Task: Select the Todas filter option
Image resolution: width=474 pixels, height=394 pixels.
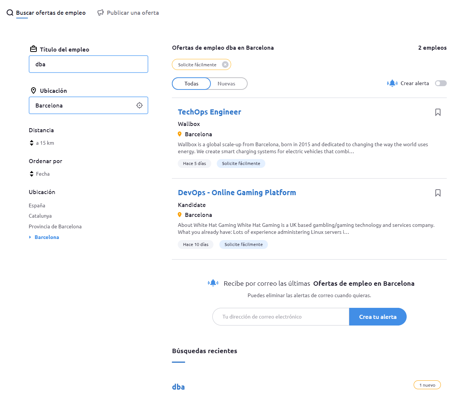Action: coord(191,84)
